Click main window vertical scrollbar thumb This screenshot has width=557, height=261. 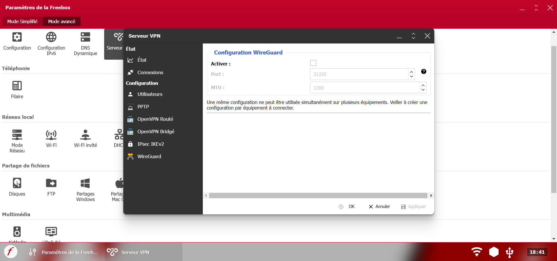click(554, 119)
